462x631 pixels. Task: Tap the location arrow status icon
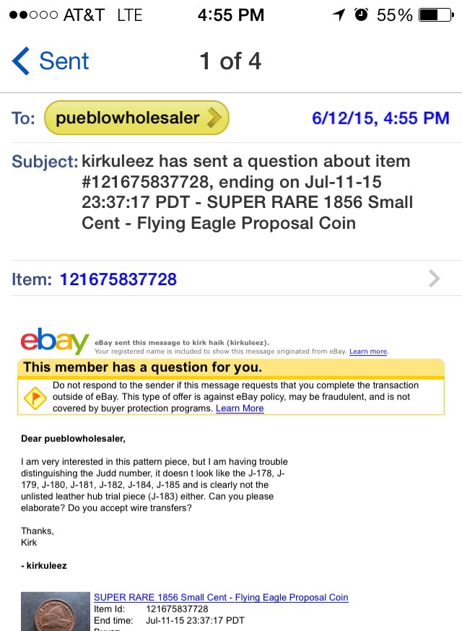coord(339,15)
